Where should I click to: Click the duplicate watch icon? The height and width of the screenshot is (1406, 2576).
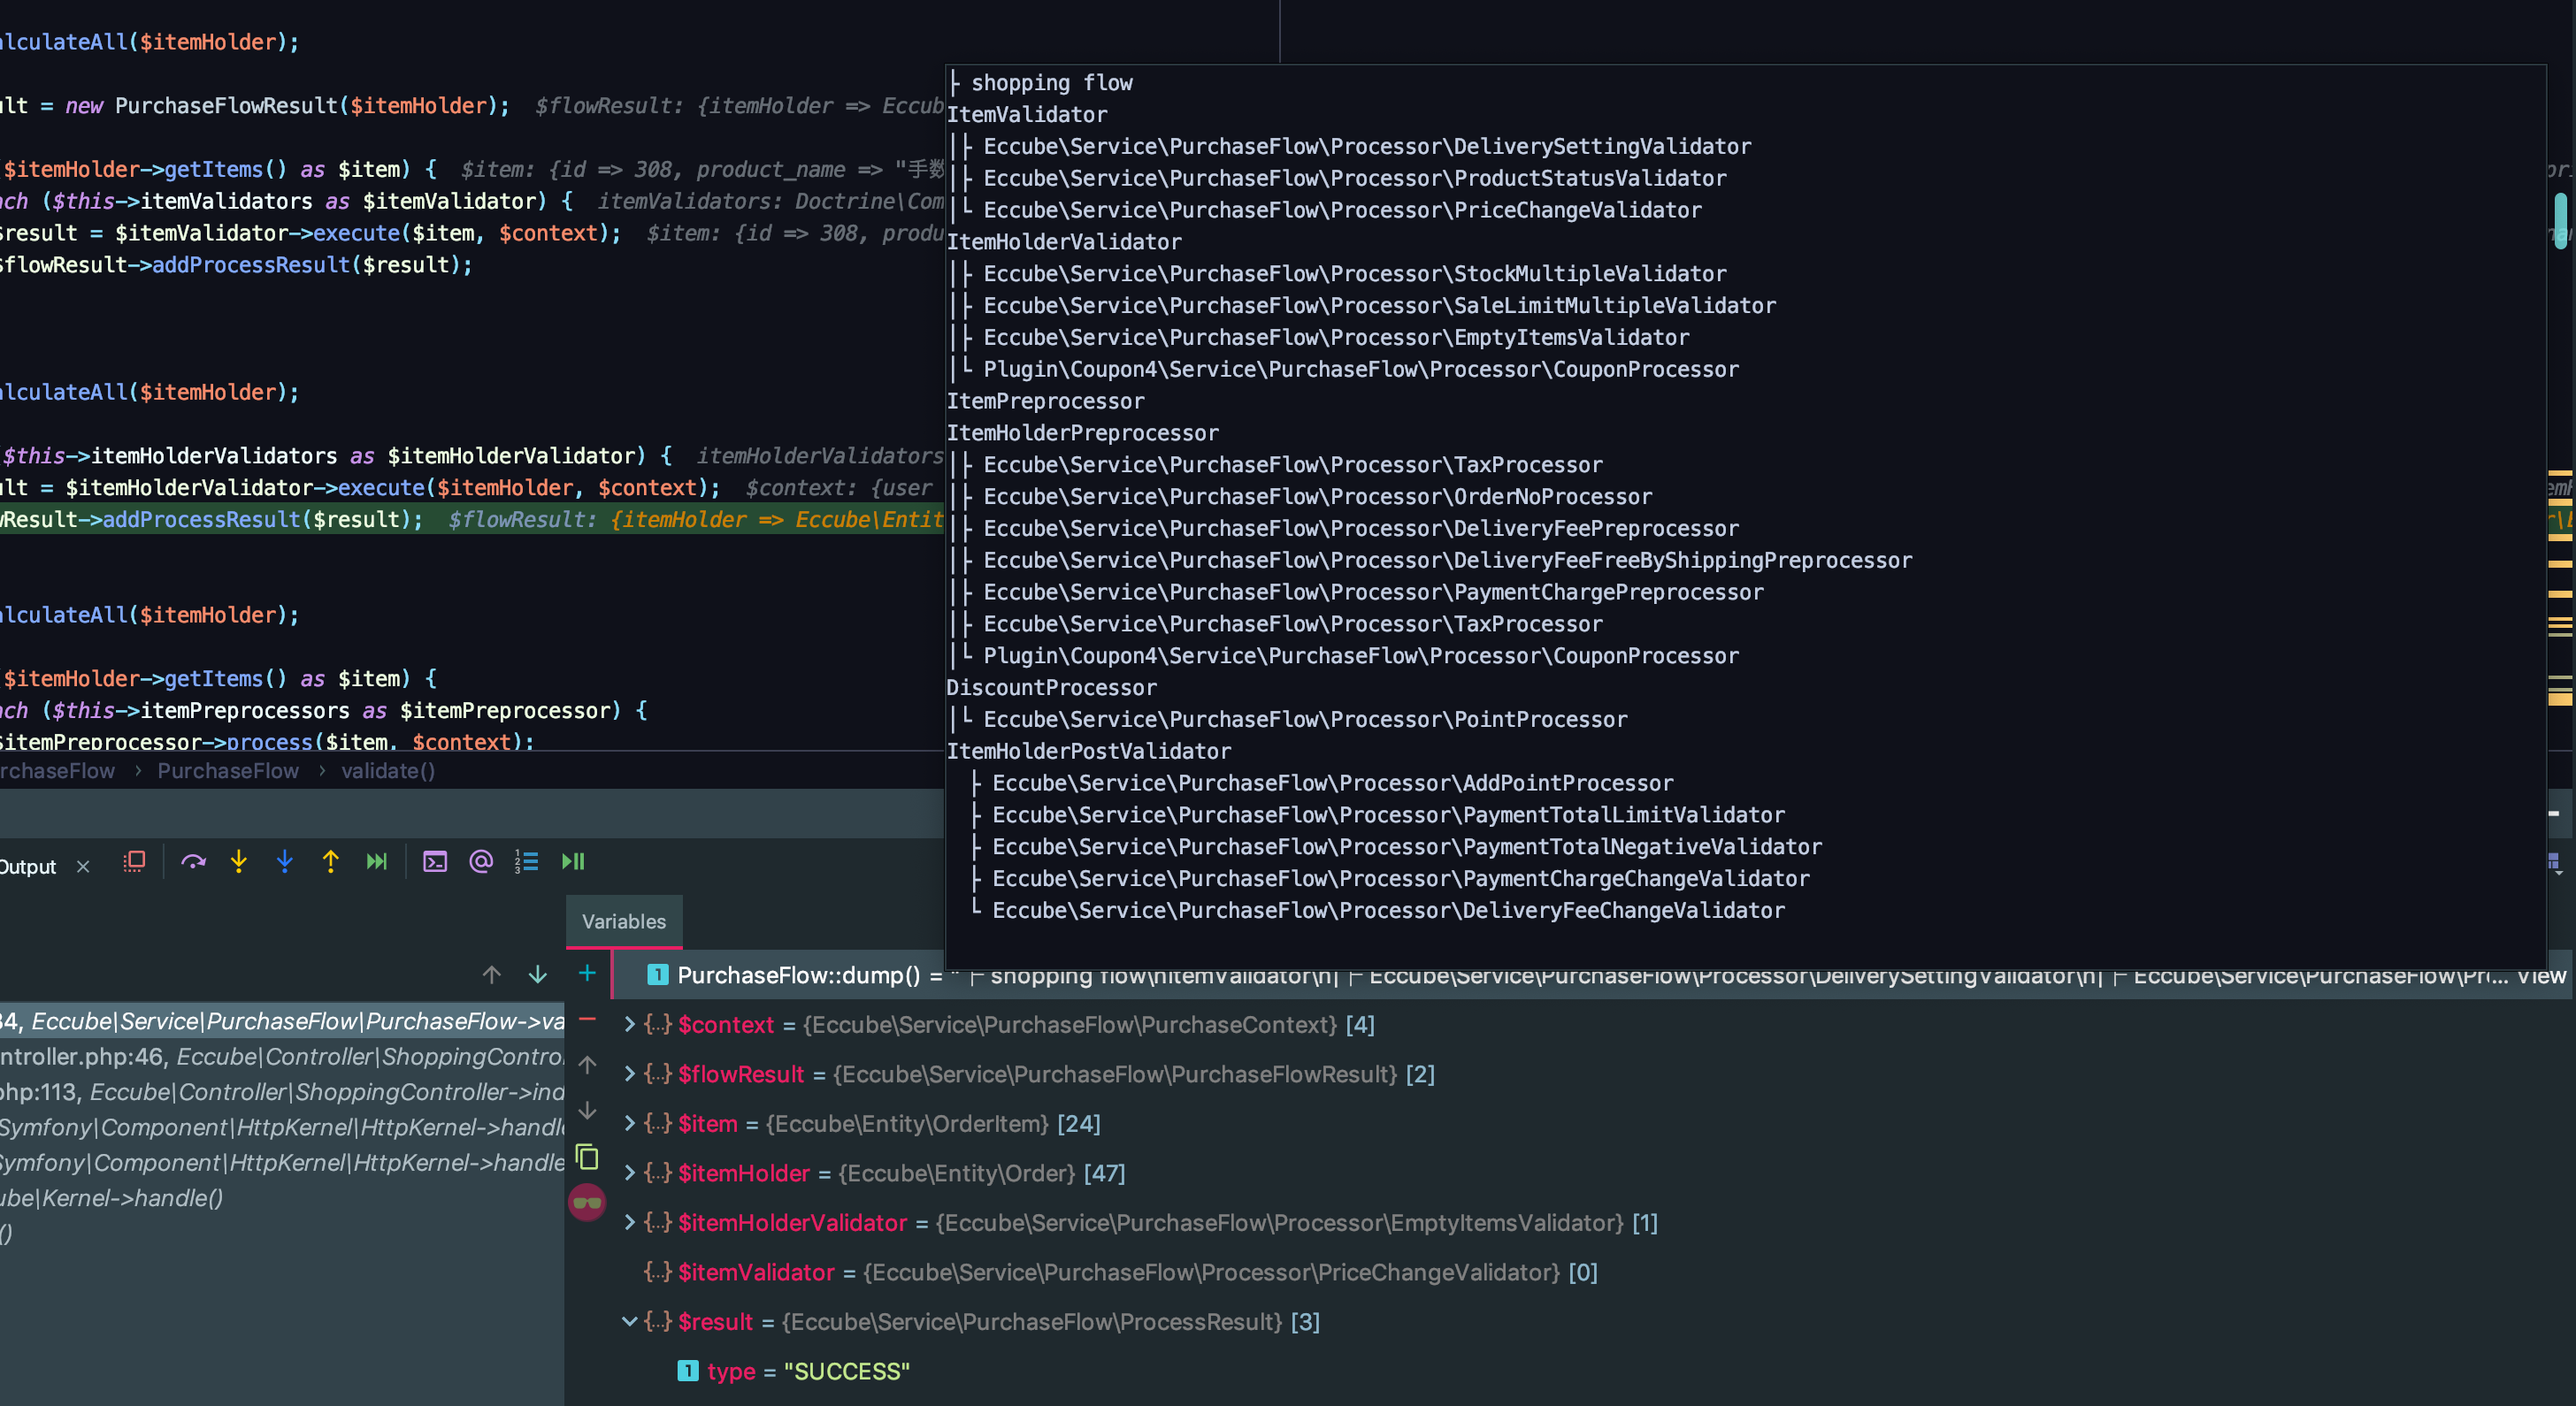588,1158
